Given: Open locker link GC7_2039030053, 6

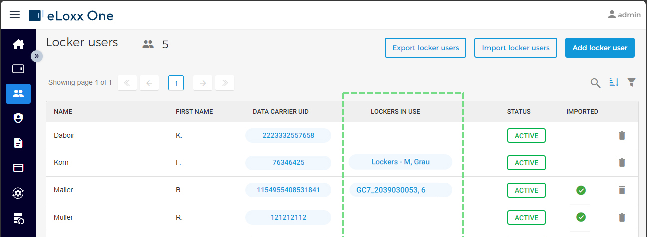Looking at the screenshot, I should [400, 190].
